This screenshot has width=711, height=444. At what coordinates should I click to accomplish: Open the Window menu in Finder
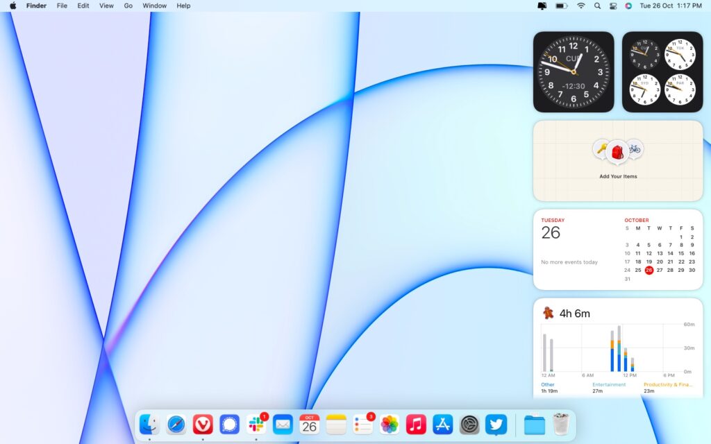(x=154, y=6)
